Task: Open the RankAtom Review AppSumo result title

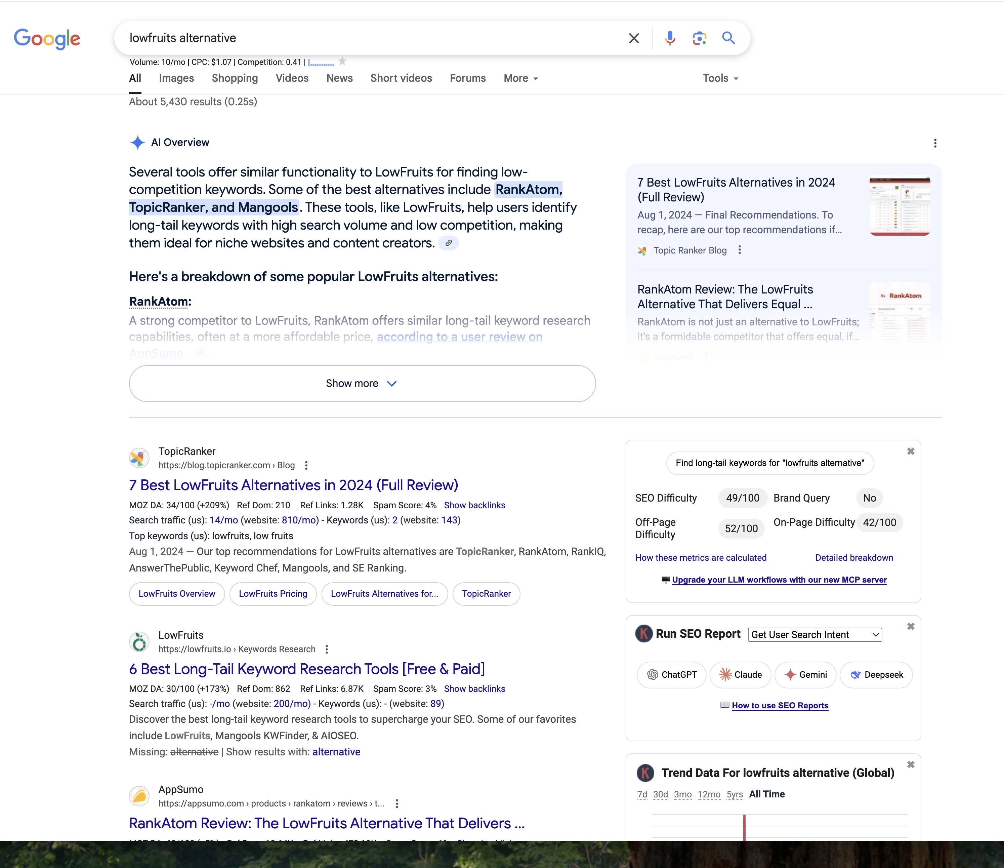Action: pos(327,823)
